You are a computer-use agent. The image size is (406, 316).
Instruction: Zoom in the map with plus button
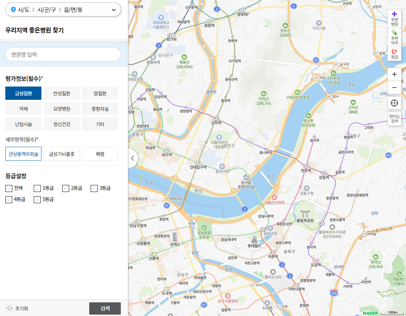point(394,74)
